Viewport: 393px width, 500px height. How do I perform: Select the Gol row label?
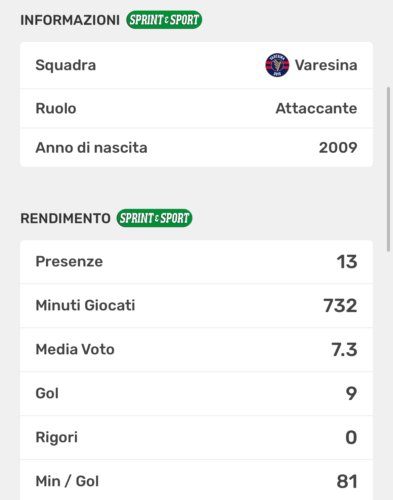(47, 393)
